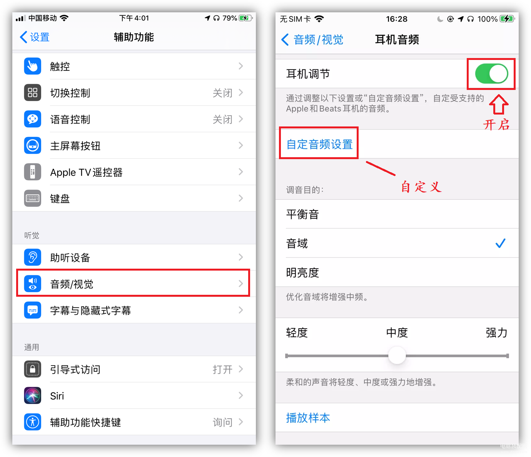This screenshot has width=531, height=457.
Task: Select the 平衡音 tuning option
Action: click(397, 214)
